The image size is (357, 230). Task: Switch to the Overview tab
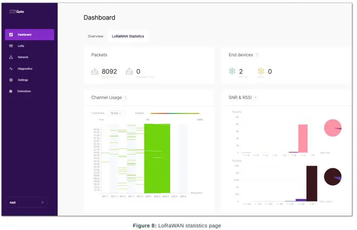click(95, 36)
